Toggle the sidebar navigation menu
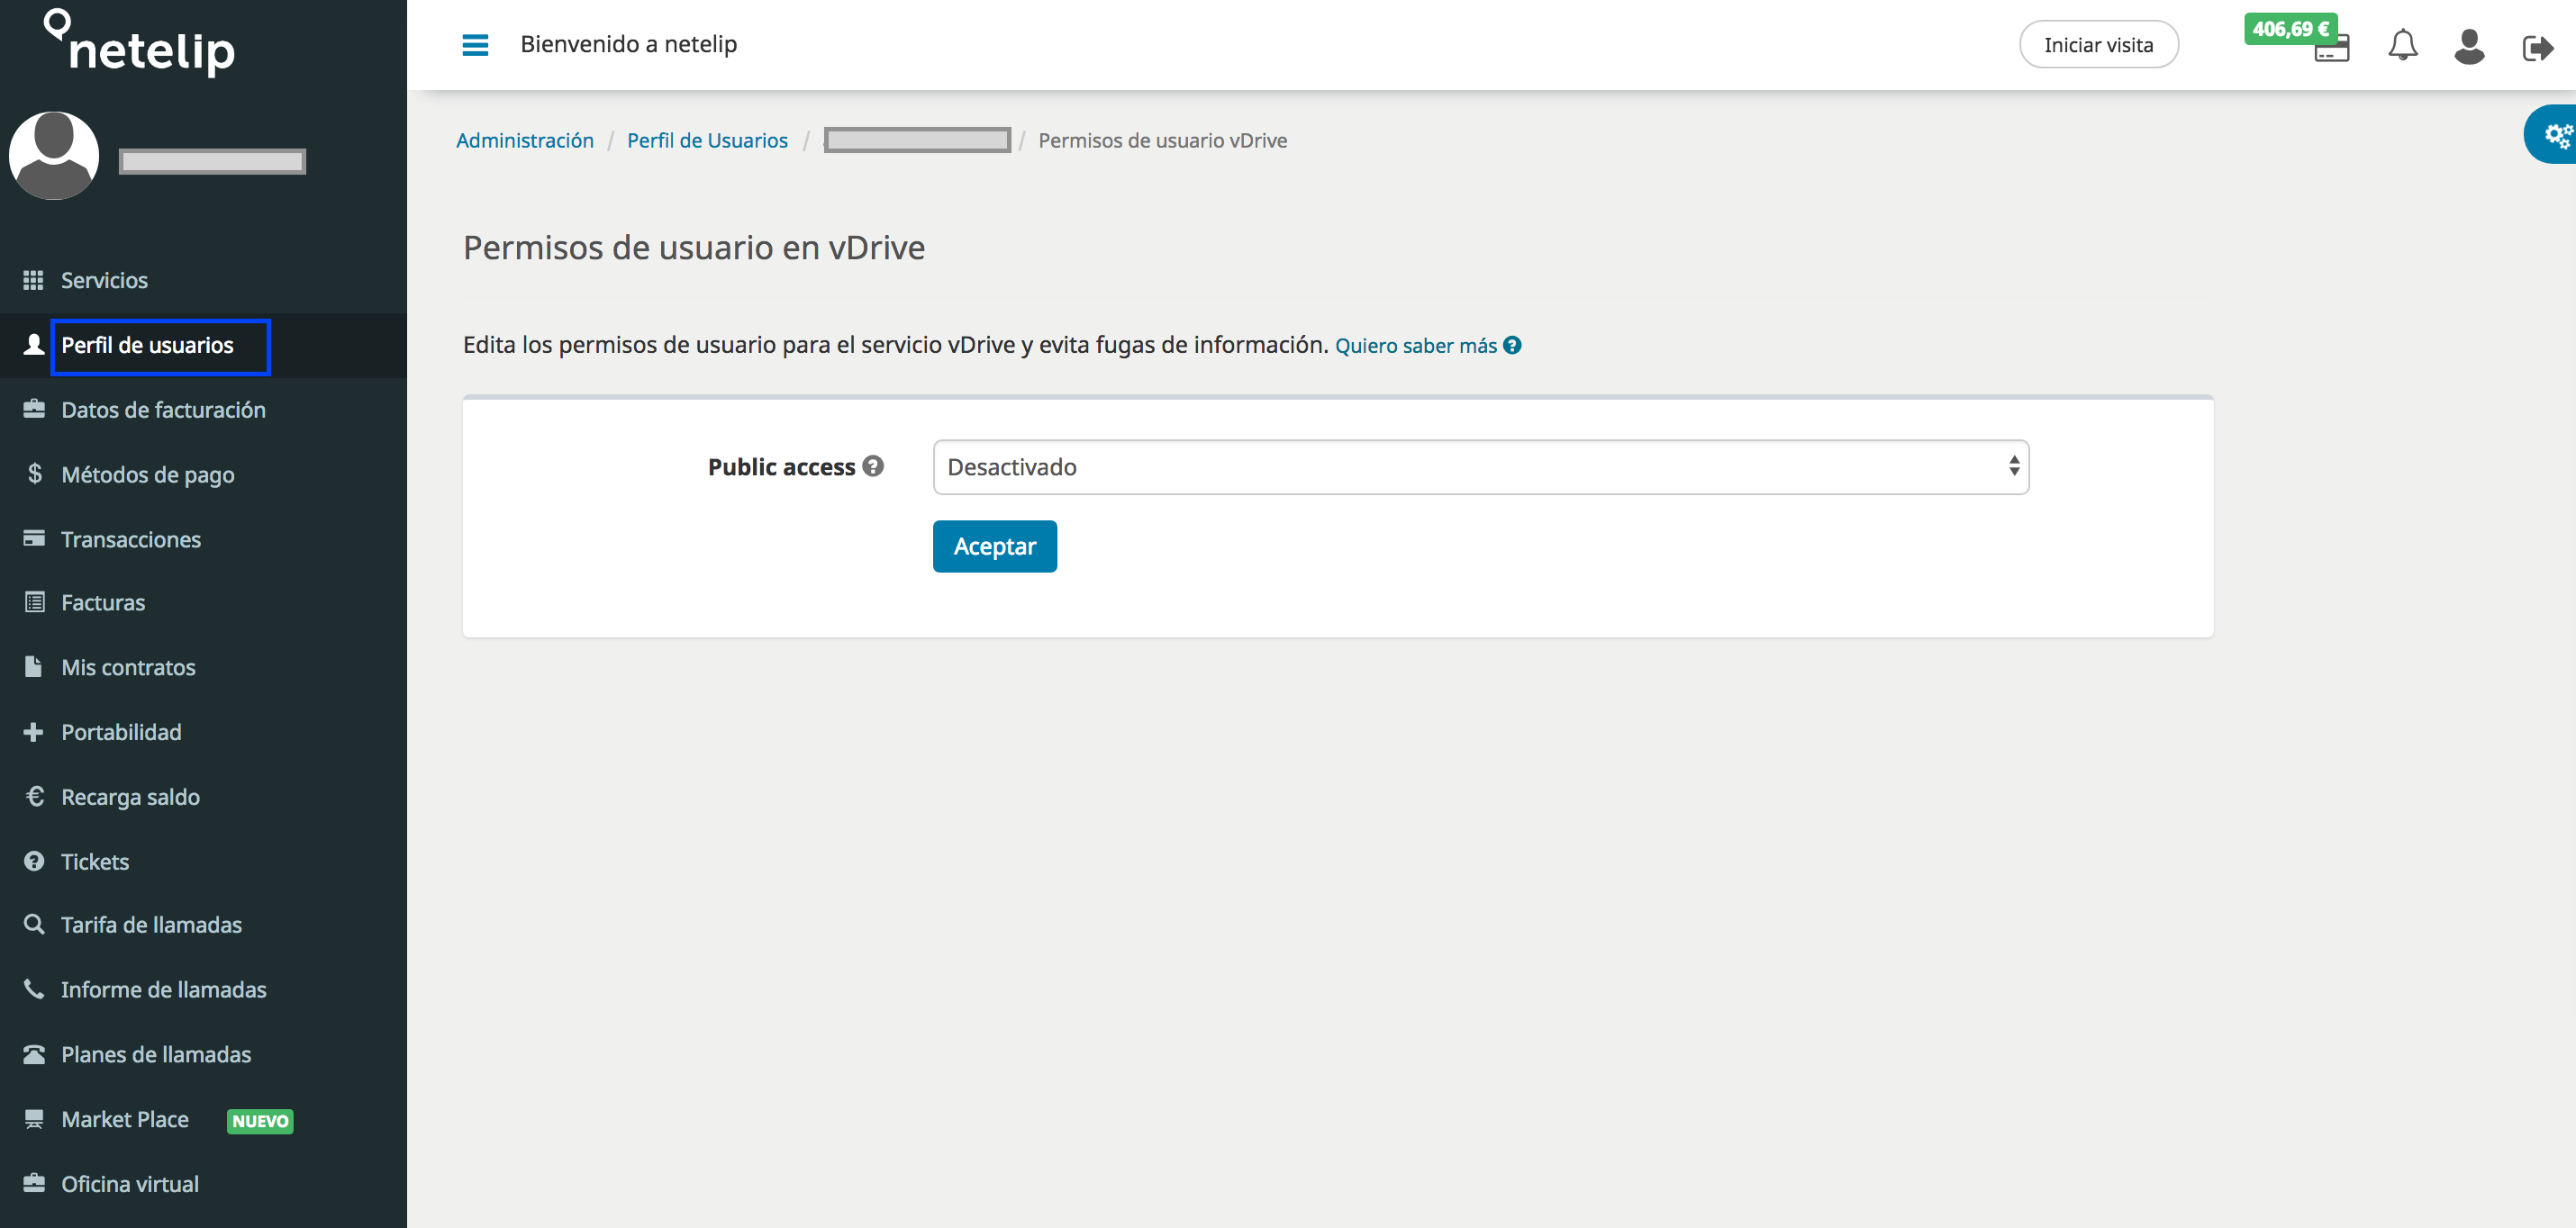This screenshot has height=1228, width=2576. click(x=473, y=44)
